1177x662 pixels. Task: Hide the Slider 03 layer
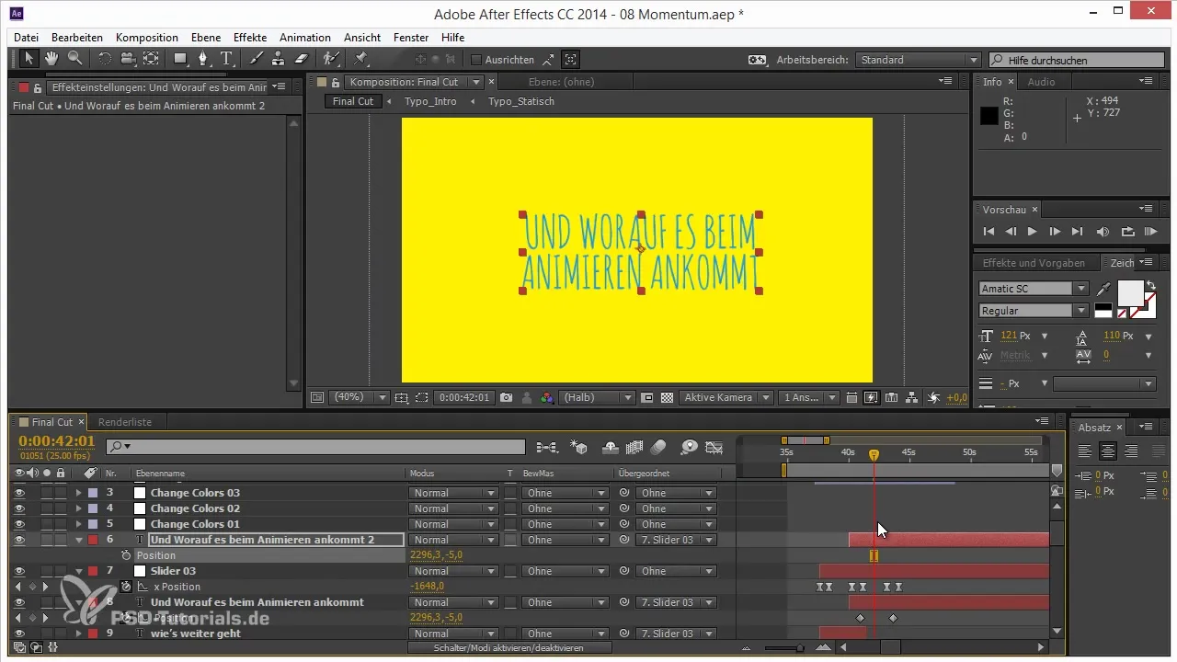coord(19,571)
